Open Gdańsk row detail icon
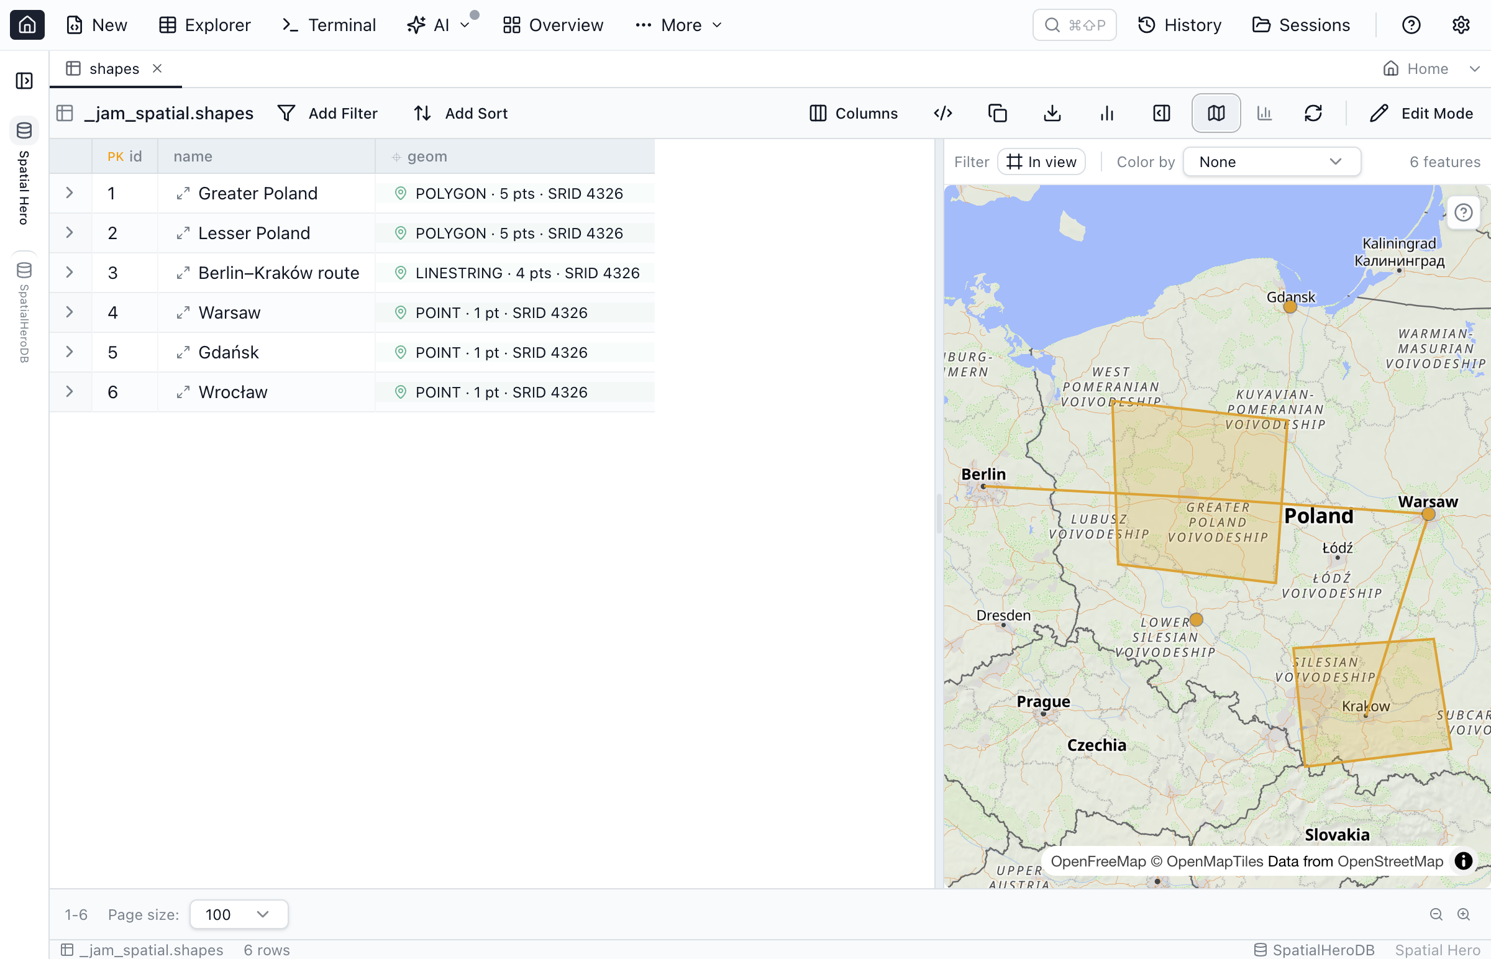Viewport: 1491px width, 959px height. pos(183,353)
